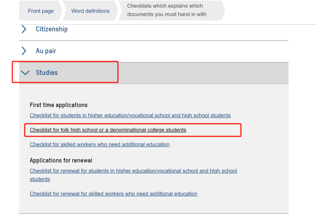Expand the Au pair section chevron
This screenshot has width=317, height=219.
click(24, 51)
